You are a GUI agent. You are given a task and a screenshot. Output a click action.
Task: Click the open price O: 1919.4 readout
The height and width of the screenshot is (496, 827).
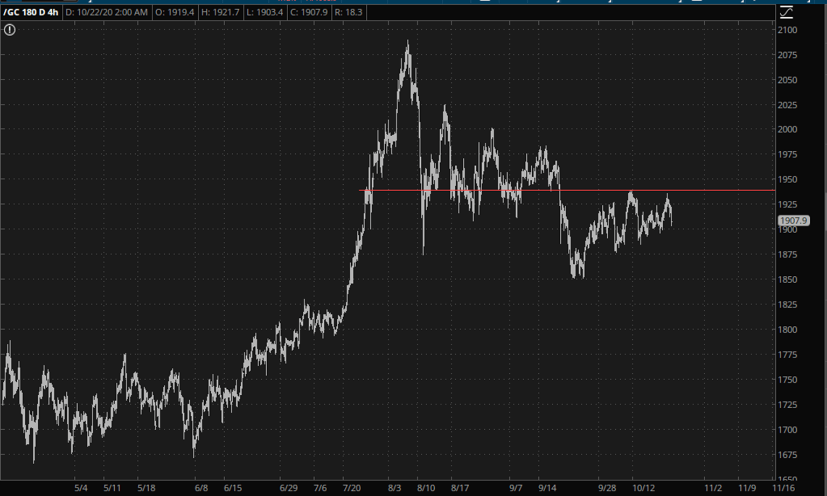click(x=174, y=12)
